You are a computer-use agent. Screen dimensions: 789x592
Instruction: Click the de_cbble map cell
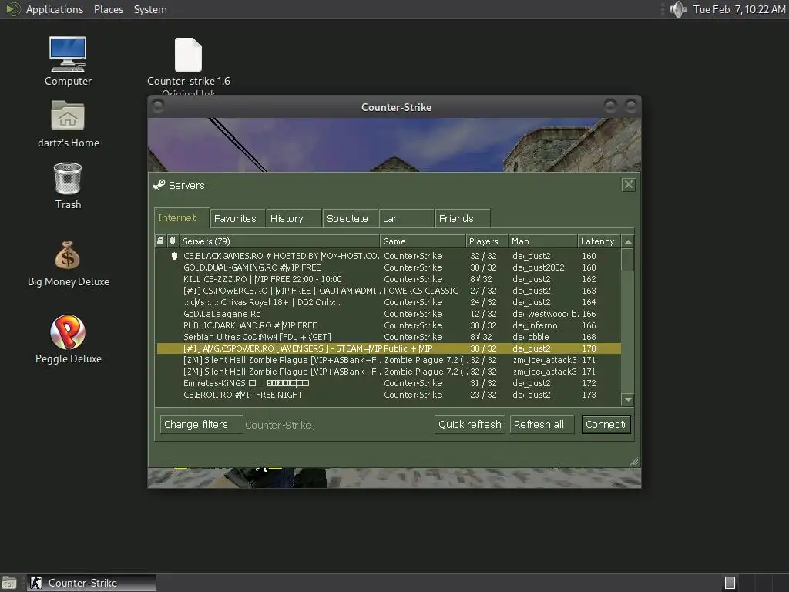(x=531, y=337)
